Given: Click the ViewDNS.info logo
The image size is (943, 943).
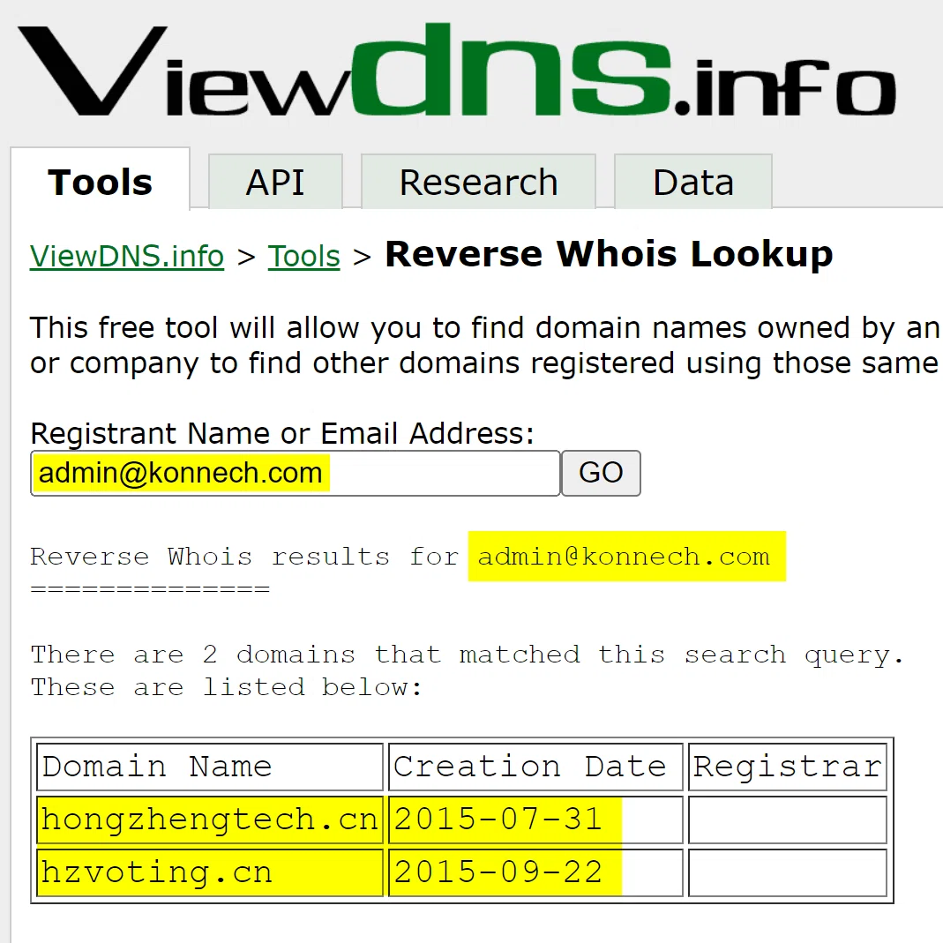Looking at the screenshot, I should [x=457, y=70].
